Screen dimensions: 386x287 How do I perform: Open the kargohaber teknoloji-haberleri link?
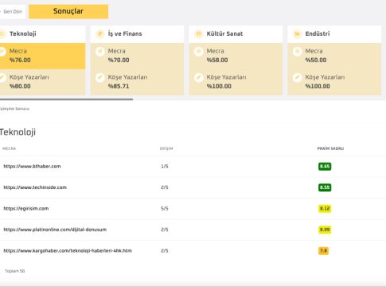point(68,250)
